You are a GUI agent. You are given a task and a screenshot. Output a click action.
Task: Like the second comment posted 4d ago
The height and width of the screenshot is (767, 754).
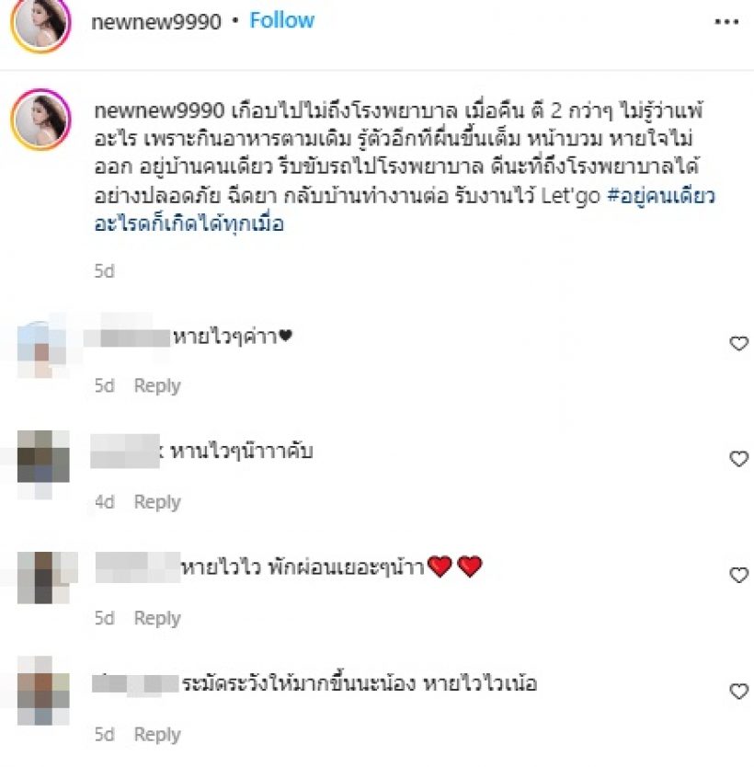click(738, 459)
